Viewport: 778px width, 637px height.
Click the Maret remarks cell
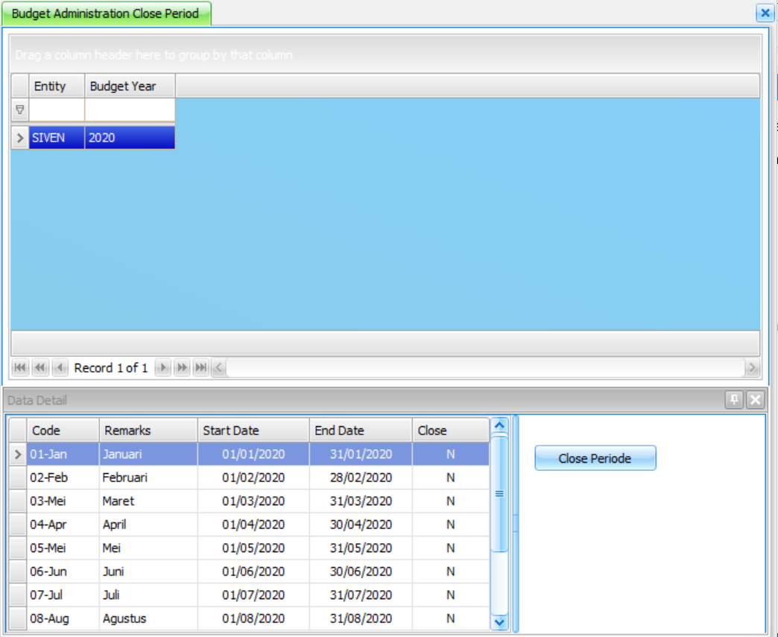[148, 501]
